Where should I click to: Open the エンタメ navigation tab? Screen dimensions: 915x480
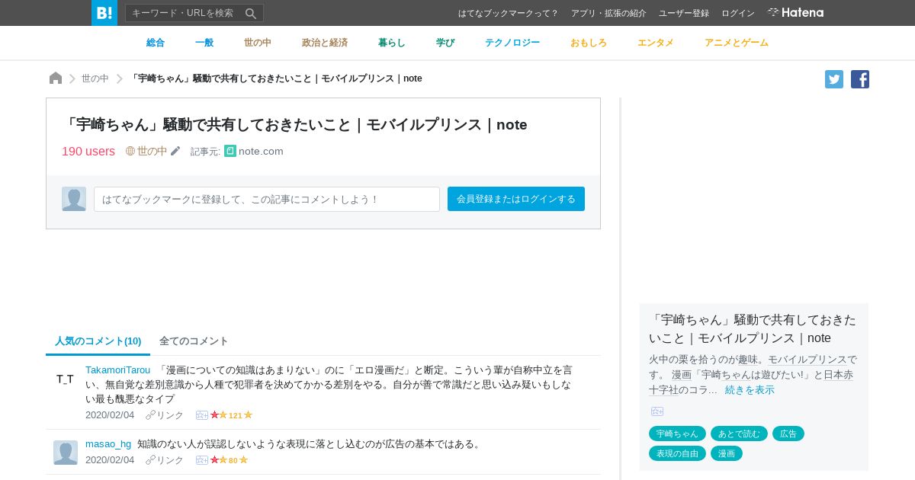click(x=656, y=43)
